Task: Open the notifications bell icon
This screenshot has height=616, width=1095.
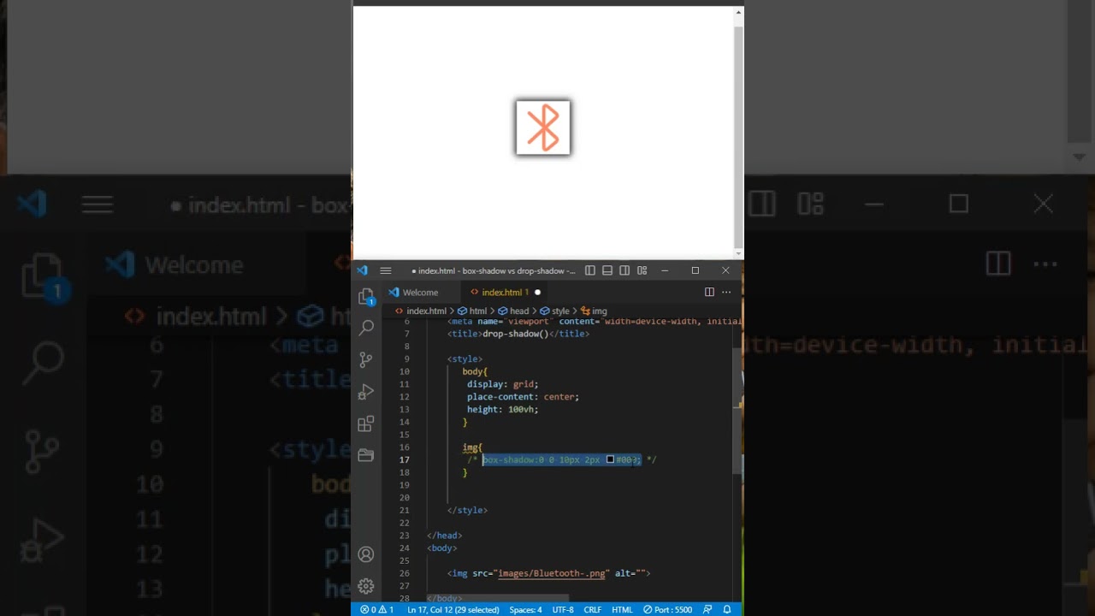Action: pos(727,610)
